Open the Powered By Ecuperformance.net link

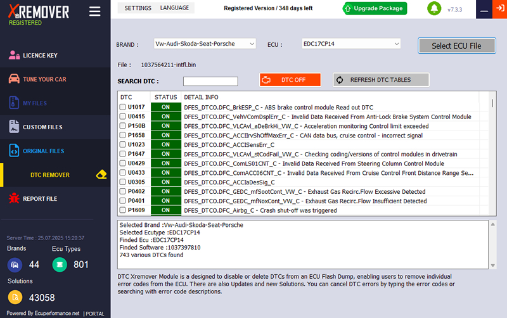tap(43, 313)
